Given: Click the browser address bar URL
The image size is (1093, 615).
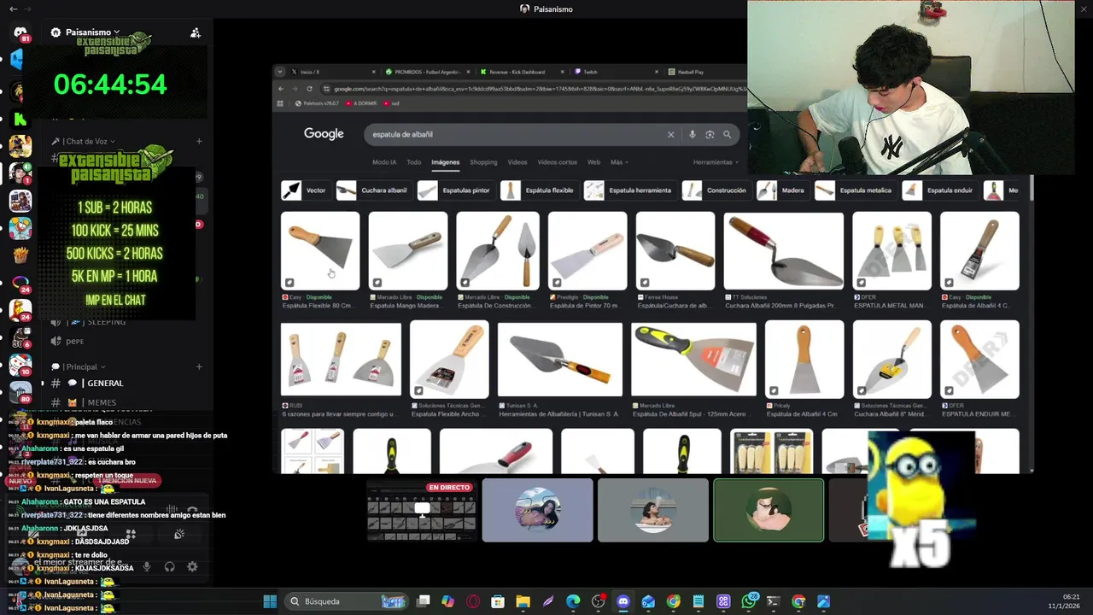Looking at the screenshot, I should (x=538, y=89).
